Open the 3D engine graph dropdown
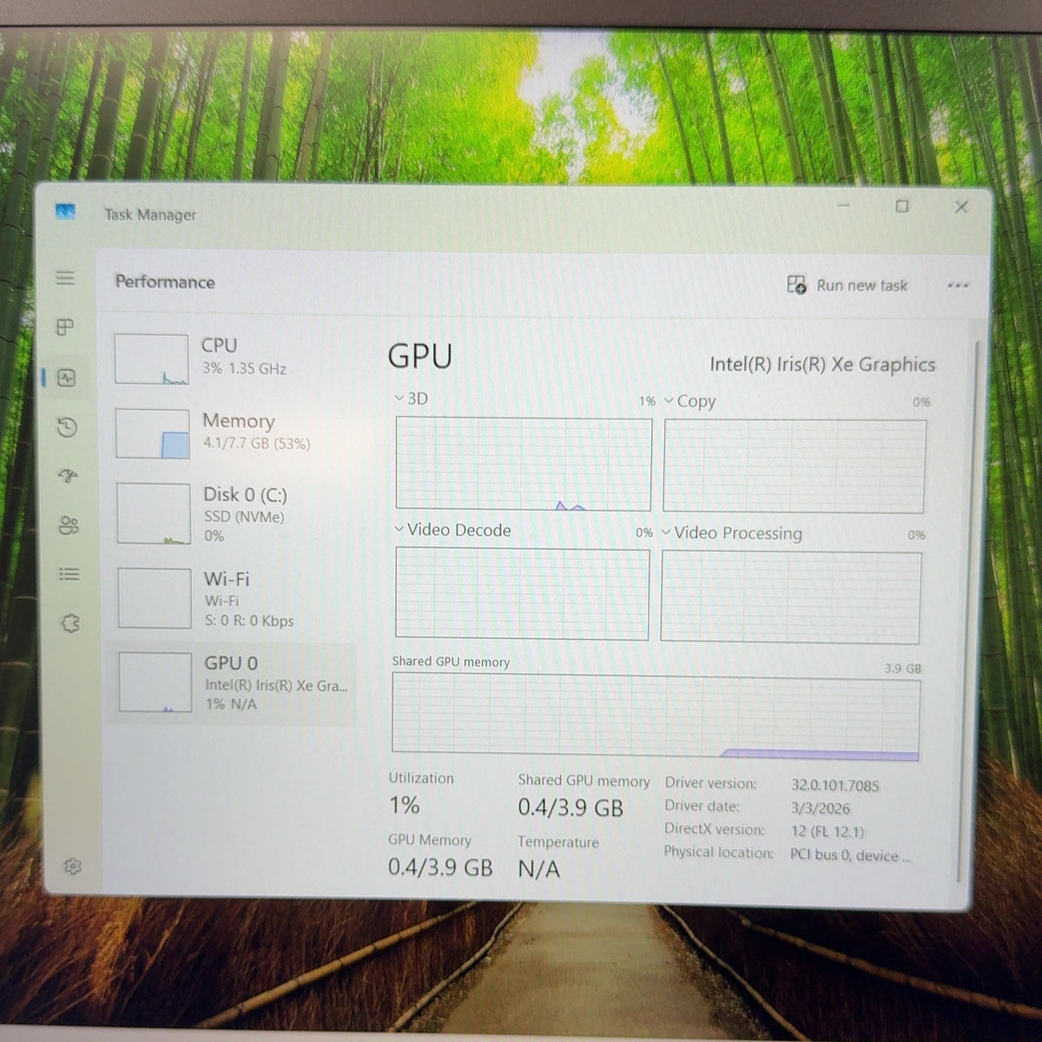Viewport: 1042px width, 1042px height. [x=399, y=398]
